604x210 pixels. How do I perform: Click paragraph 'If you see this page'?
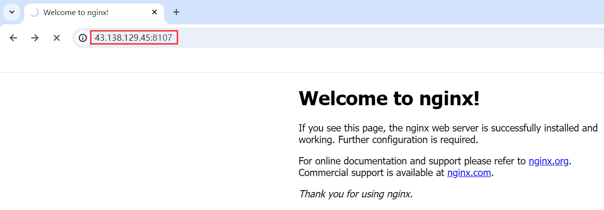pyautogui.click(x=448, y=134)
